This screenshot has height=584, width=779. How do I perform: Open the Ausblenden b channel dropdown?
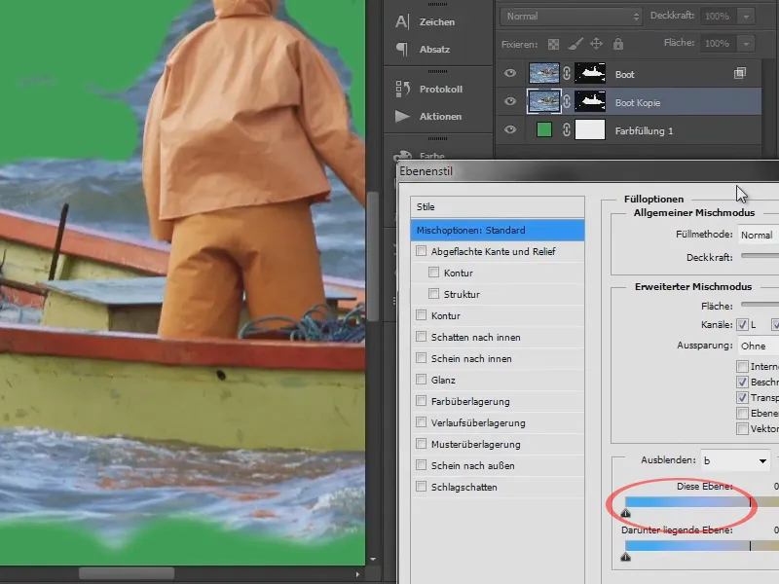click(735, 460)
